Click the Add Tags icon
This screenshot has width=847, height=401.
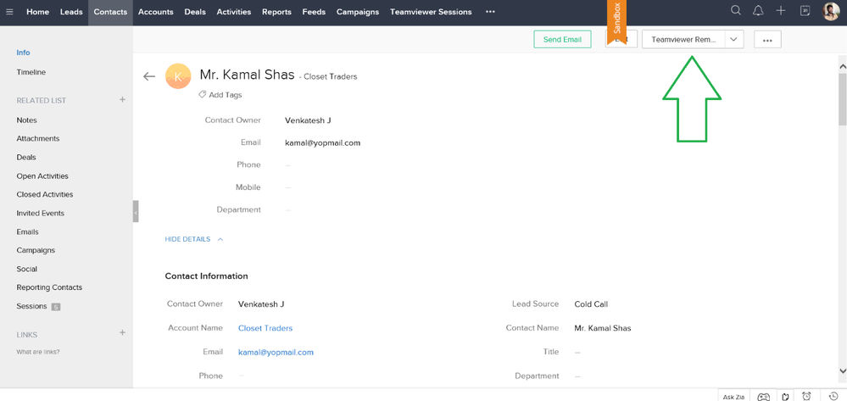[x=202, y=95]
